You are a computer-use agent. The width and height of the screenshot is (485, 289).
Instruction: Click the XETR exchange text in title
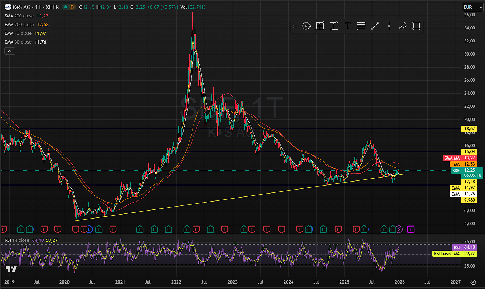click(52, 7)
